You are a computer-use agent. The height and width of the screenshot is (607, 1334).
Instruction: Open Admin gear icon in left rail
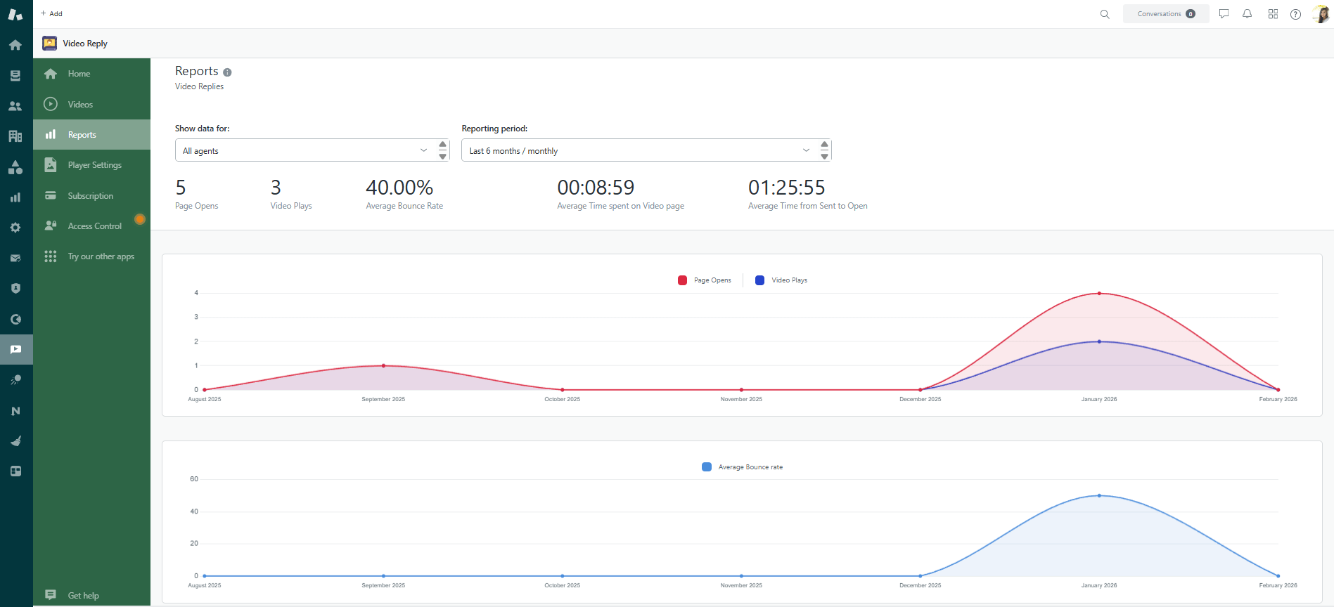15,228
